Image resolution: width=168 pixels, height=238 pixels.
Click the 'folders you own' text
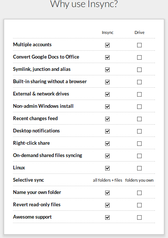pyautogui.click(x=139, y=180)
